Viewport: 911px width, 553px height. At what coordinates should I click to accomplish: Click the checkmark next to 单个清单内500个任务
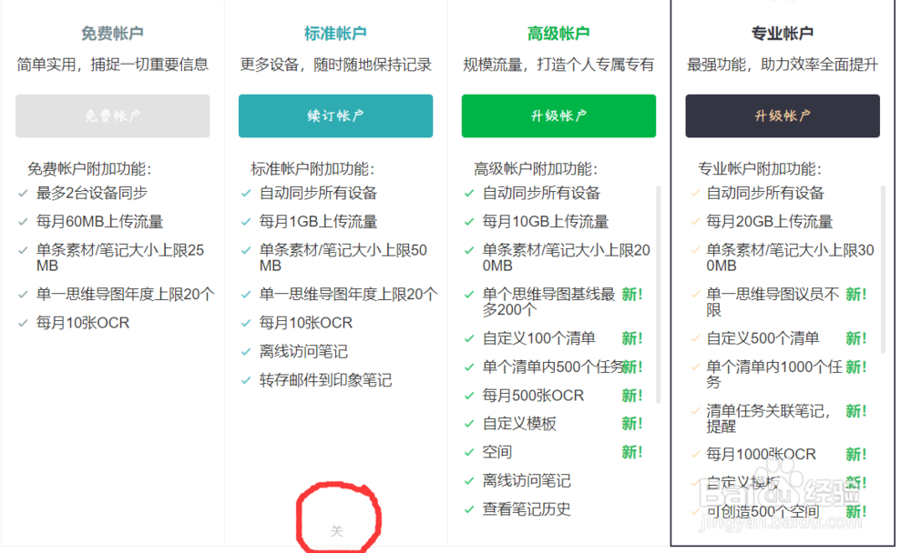[469, 367]
